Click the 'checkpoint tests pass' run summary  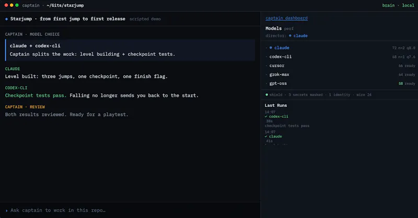point(287,126)
